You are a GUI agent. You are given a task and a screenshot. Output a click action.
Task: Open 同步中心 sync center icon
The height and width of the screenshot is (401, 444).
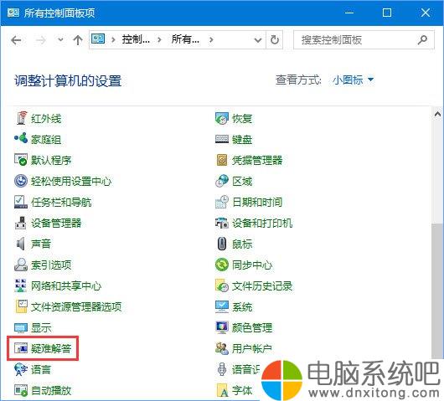point(222,265)
